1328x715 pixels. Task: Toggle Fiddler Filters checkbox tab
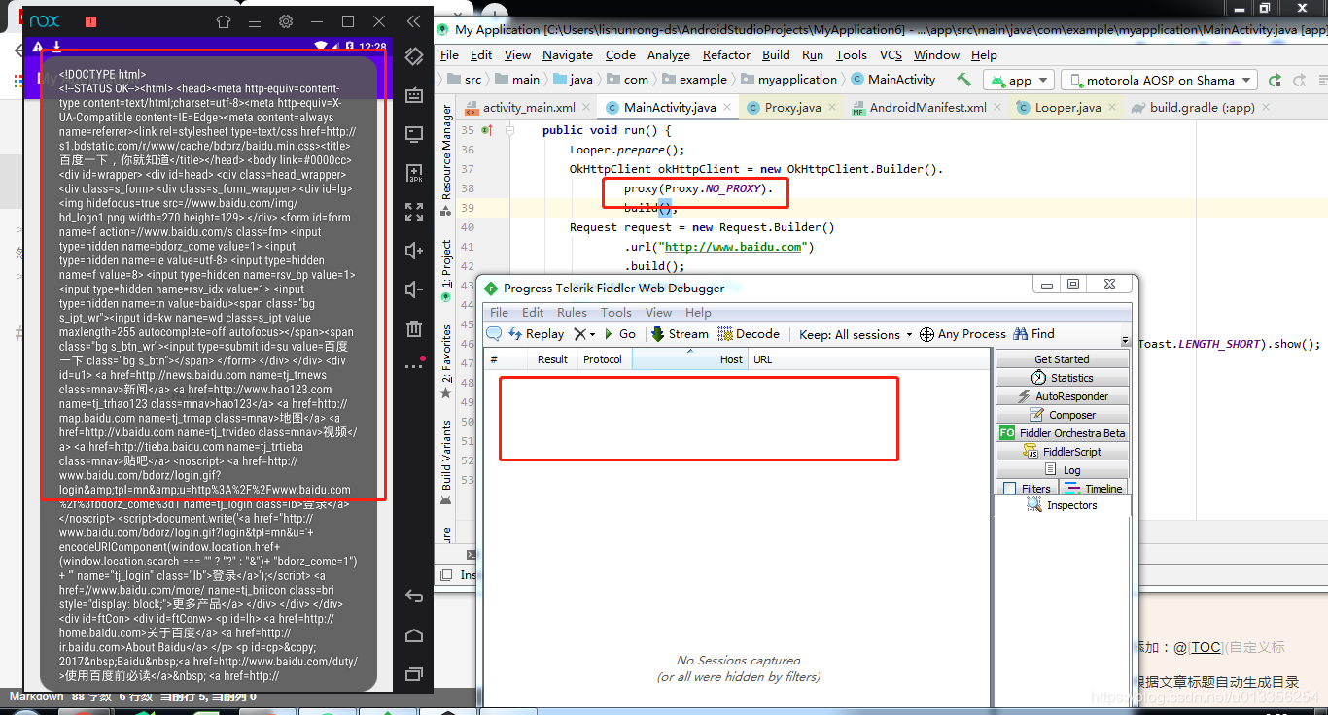click(x=1027, y=488)
